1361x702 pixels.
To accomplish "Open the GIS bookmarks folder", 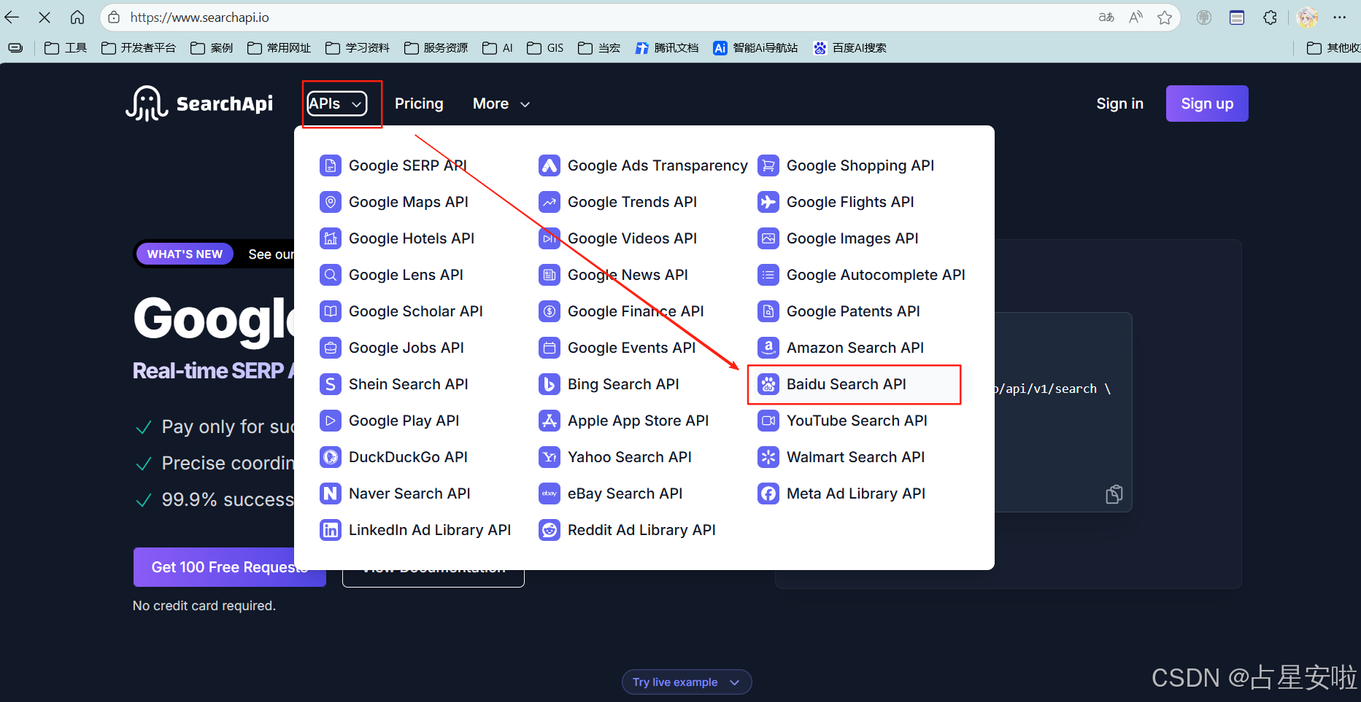I will (545, 48).
